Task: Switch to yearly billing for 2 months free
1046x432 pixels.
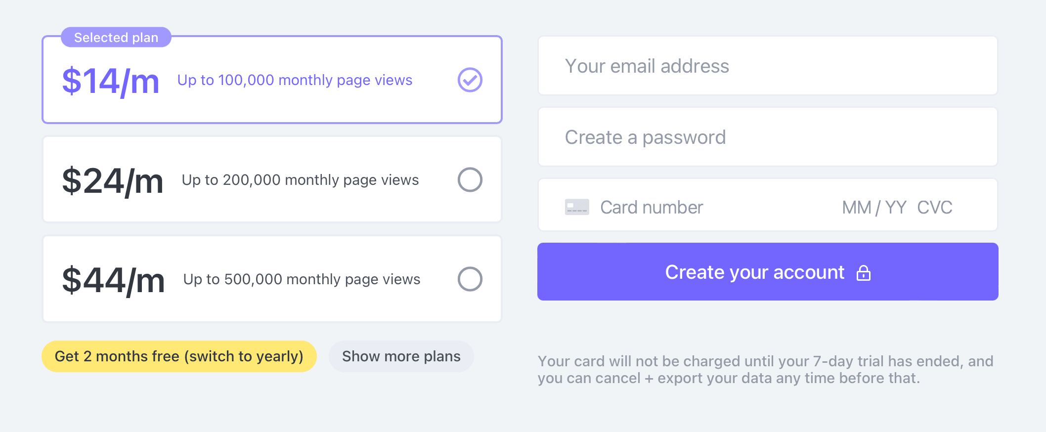Action: (179, 356)
